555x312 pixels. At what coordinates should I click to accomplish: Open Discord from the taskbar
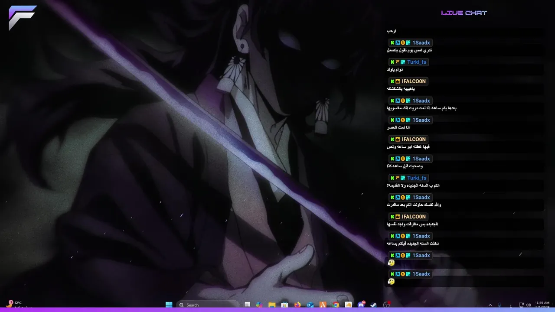[361, 305]
